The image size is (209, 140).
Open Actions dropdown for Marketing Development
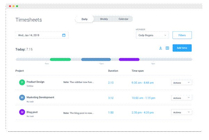click(x=182, y=98)
